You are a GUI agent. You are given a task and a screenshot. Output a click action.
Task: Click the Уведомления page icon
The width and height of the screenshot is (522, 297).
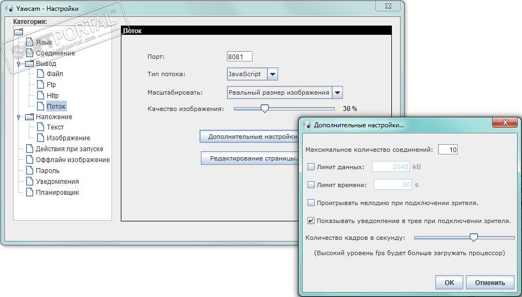(29, 181)
